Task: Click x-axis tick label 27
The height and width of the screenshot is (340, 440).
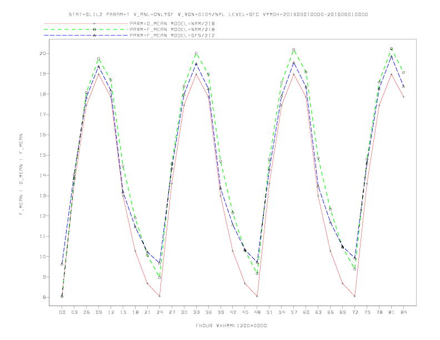Action: click(x=172, y=312)
